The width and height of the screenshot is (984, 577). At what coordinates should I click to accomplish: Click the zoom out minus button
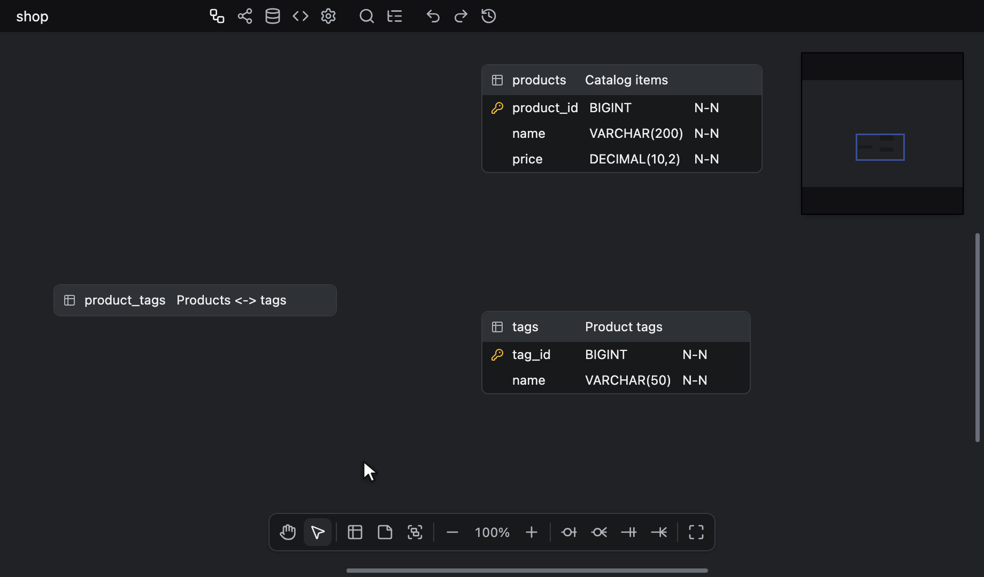(452, 532)
